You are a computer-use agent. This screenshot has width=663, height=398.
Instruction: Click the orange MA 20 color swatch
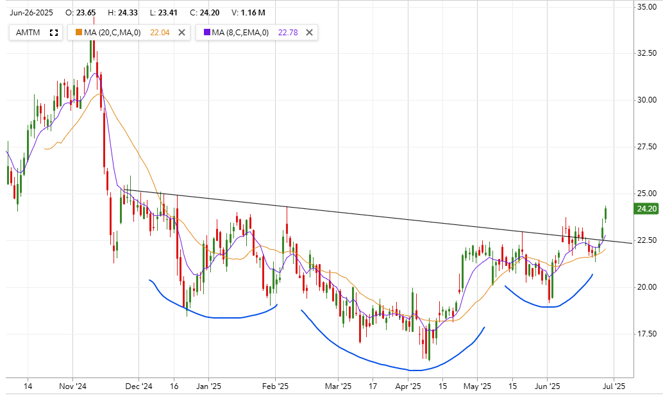[79, 32]
